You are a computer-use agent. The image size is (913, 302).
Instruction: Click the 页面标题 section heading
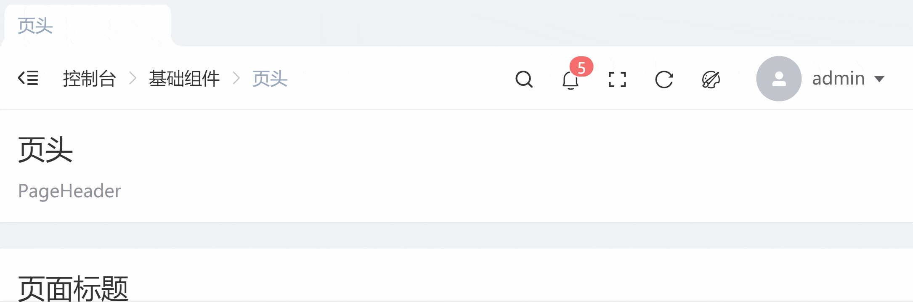click(x=73, y=289)
